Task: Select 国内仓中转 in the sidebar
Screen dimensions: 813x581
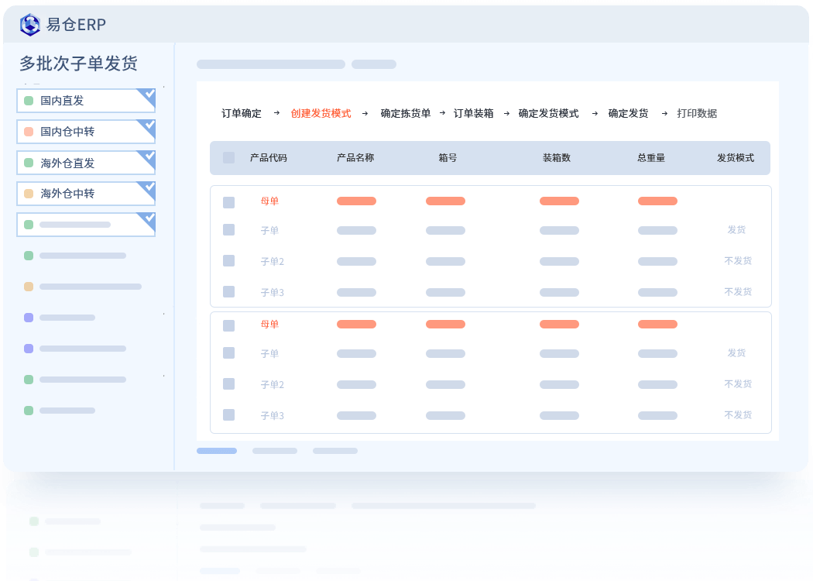Action: coord(86,132)
